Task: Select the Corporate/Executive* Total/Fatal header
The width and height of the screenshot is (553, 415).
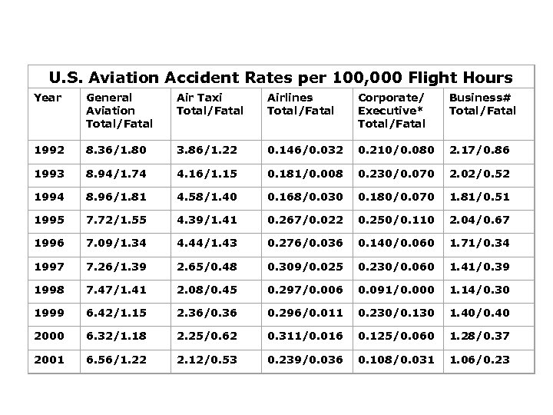Action: 391,110
